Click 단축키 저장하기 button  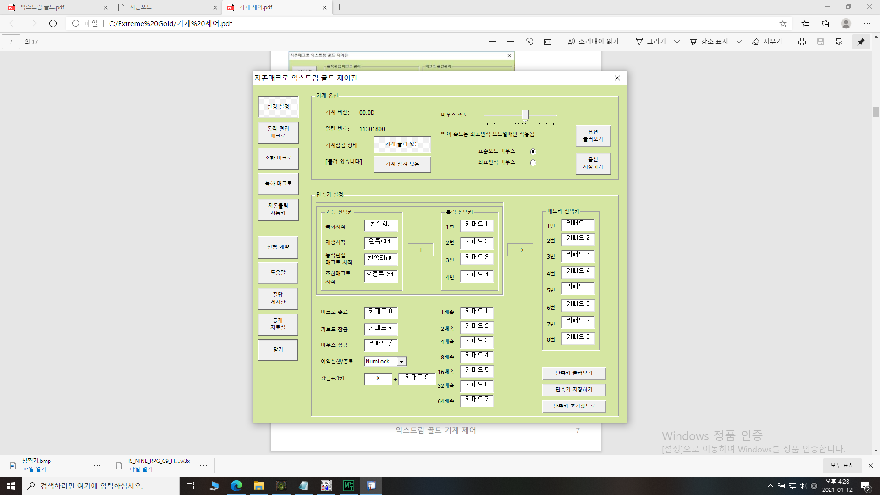click(574, 390)
